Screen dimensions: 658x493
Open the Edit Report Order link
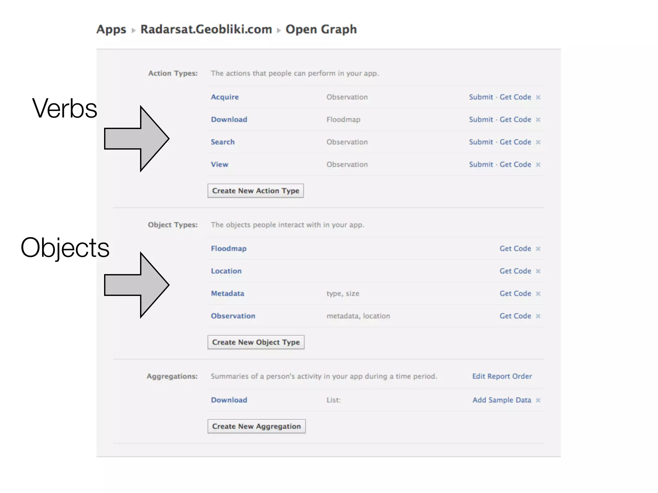tap(502, 376)
